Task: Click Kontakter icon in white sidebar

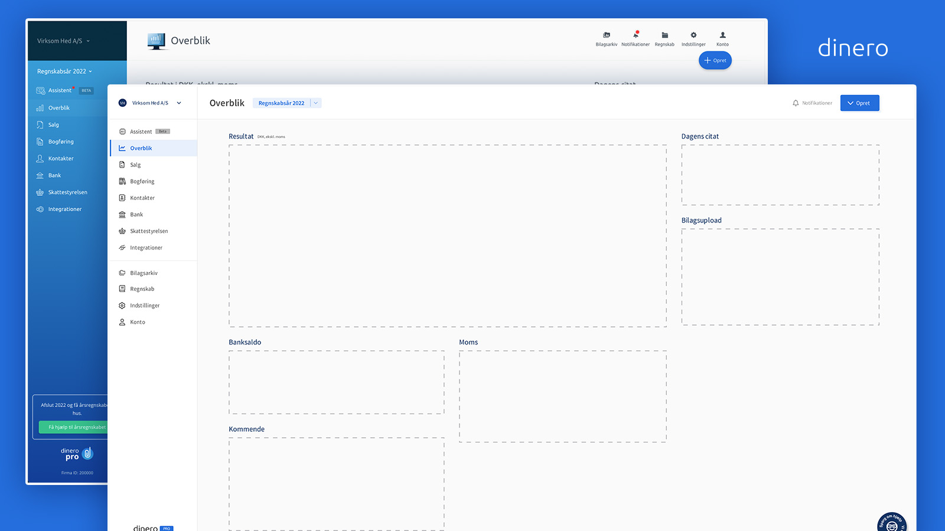Action: coord(122,198)
